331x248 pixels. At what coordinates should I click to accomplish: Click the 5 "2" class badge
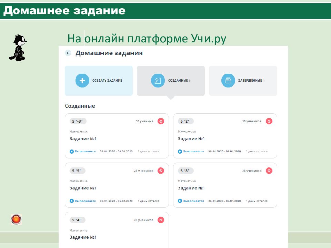tap(185, 121)
